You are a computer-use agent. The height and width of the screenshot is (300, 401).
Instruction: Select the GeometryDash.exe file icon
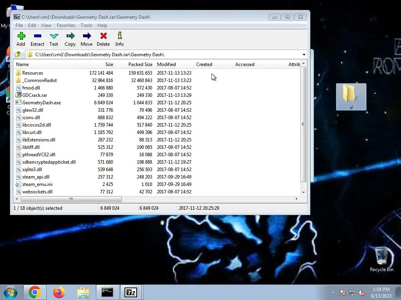[18, 102]
